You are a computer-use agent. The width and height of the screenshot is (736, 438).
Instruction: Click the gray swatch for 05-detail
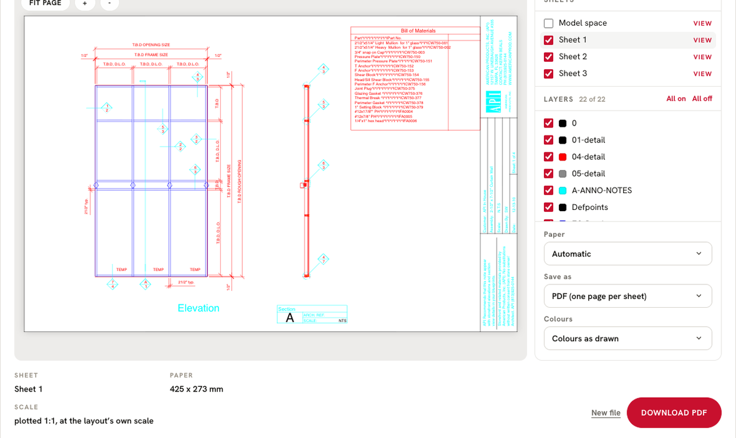pyautogui.click(x=562, y=174)
